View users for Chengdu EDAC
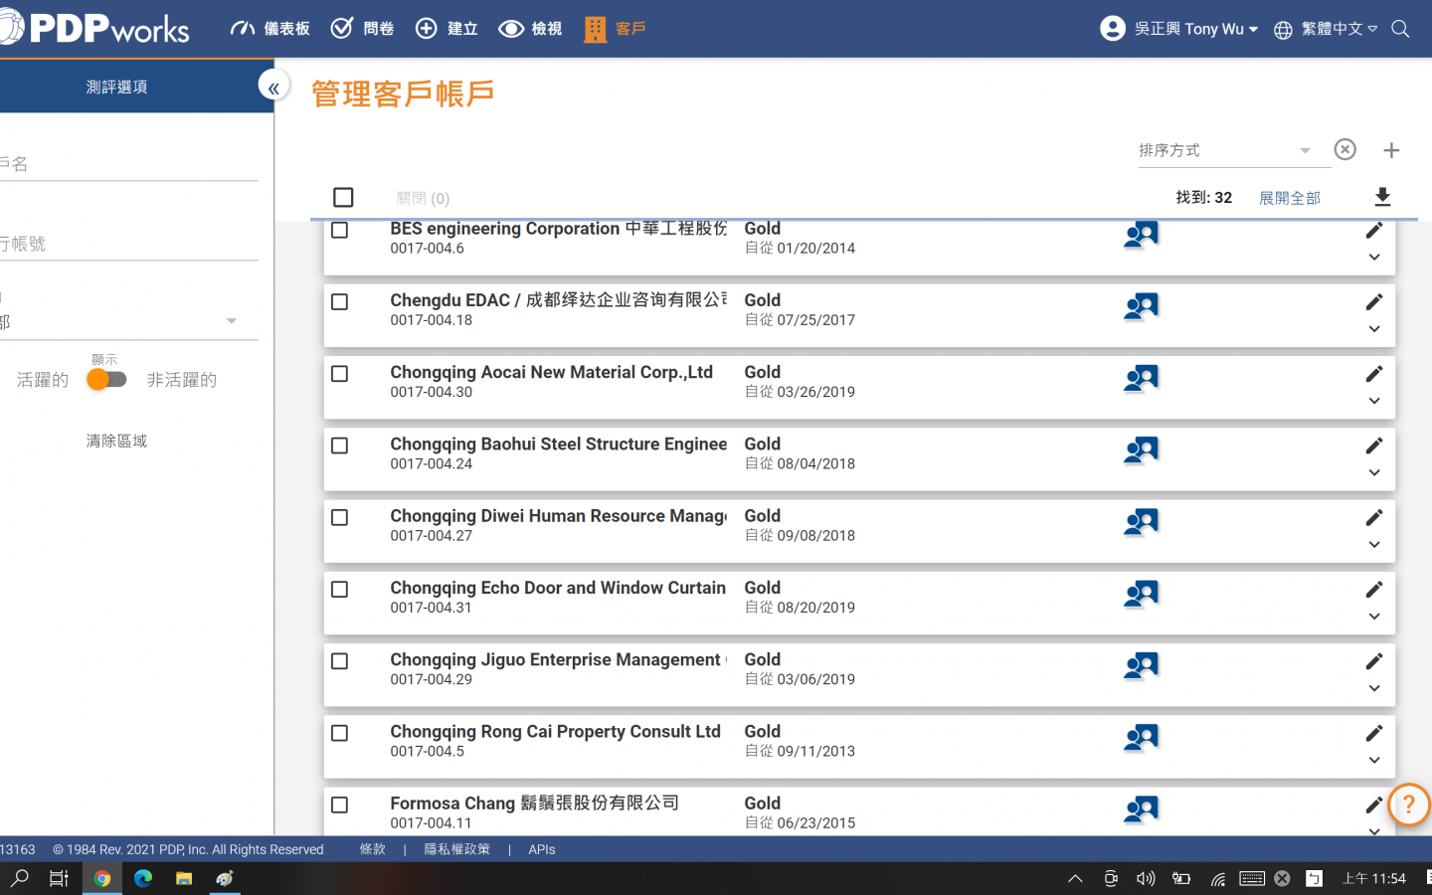The width and height of the screenshot is (1432, 895). 1141,306
